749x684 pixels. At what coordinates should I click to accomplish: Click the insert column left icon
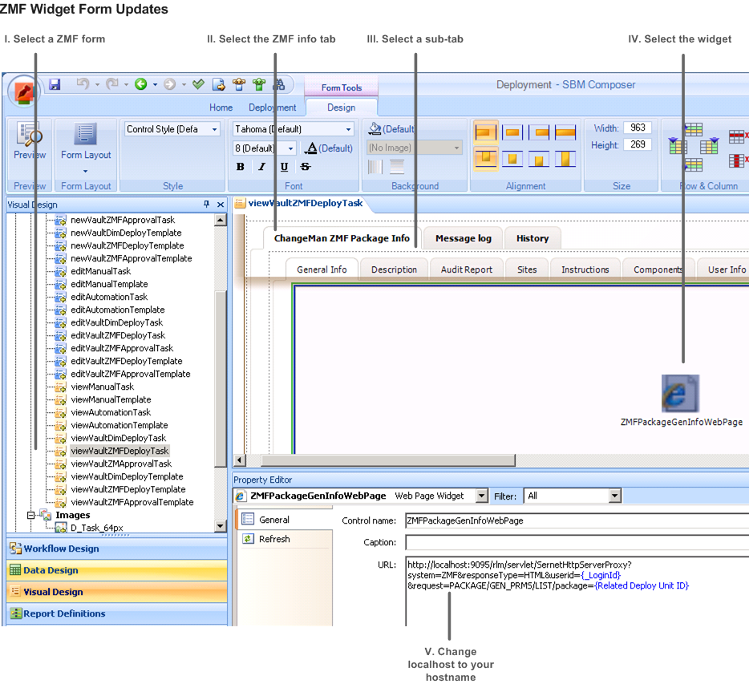pos(677,146)
